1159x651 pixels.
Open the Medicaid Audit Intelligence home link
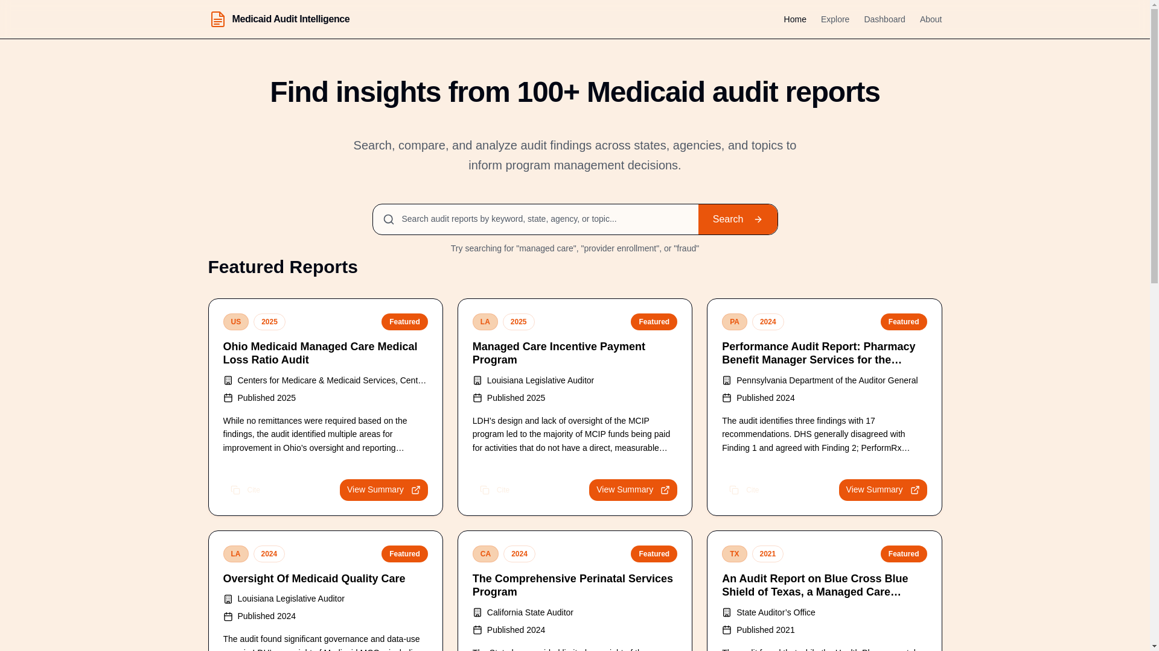point(279,19)
